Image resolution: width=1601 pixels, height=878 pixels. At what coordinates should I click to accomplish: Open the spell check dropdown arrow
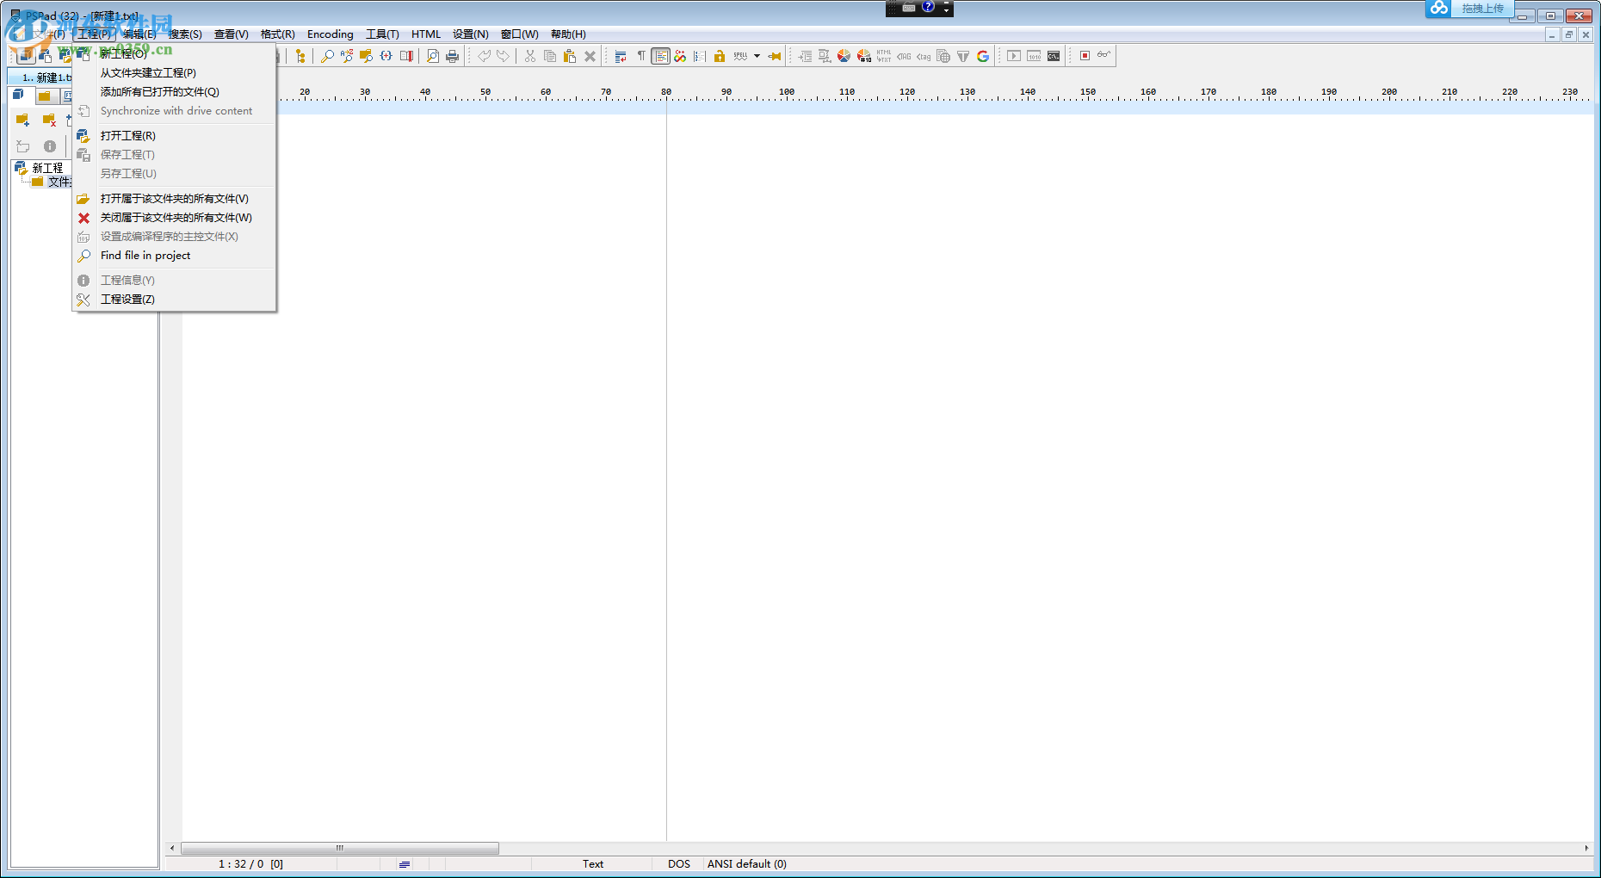757,56
